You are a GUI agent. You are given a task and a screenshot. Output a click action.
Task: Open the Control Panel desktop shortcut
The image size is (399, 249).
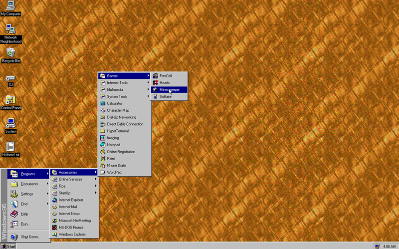pyautogui.click(x=10, y=100)
